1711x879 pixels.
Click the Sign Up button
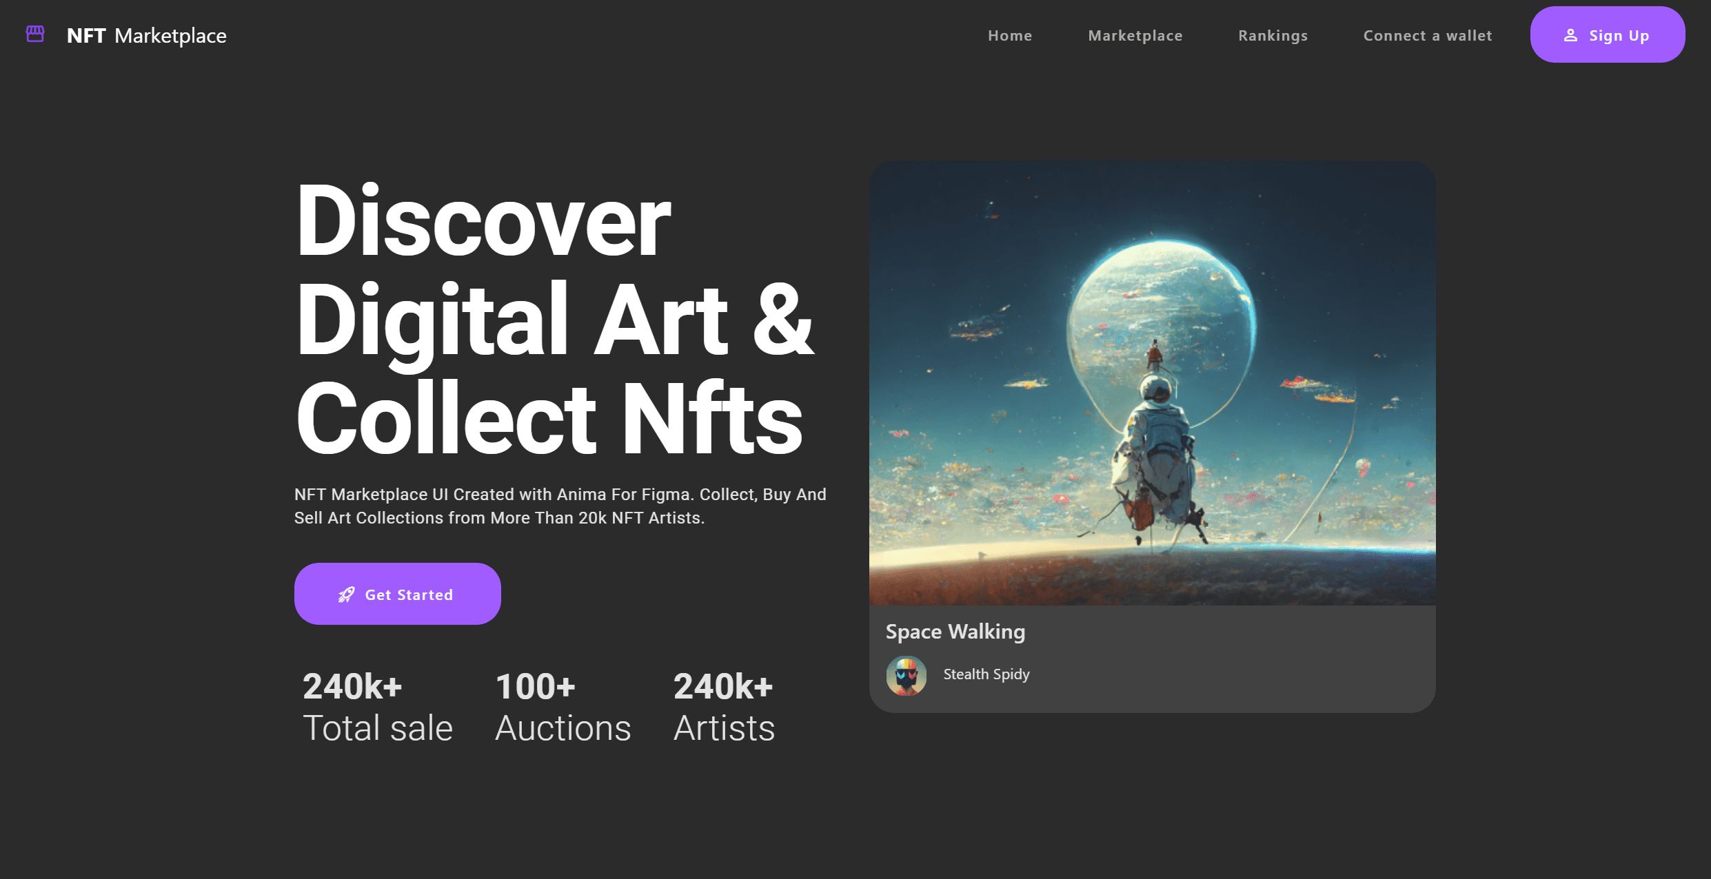pos(1608,34)
